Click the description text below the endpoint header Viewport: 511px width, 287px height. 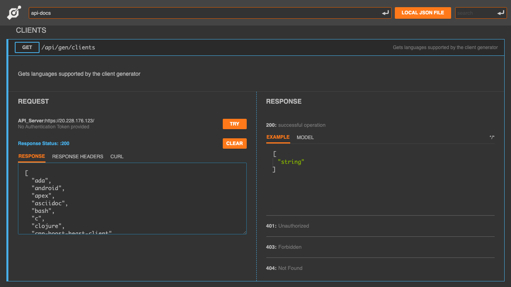[79, 74]
